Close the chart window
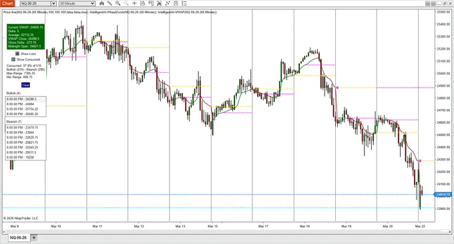The height and width of the screenshot is (244, 454). pyautogui.click(x=450, y=3)
